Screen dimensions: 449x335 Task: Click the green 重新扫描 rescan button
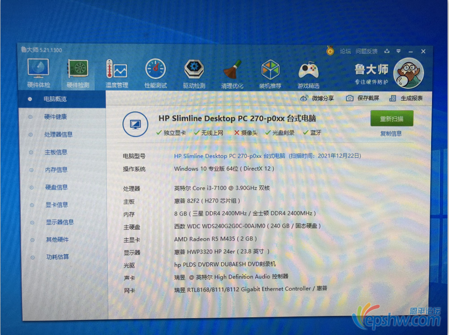[392, 118]
